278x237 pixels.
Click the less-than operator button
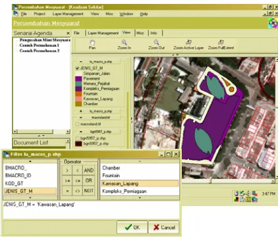click(x=78, y=171)
